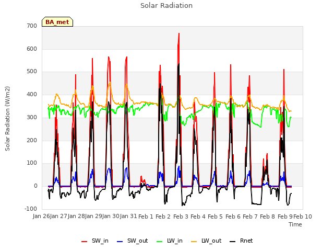Click the 0 y-axis tick label

pyautogui.click(x=35, y=186)
